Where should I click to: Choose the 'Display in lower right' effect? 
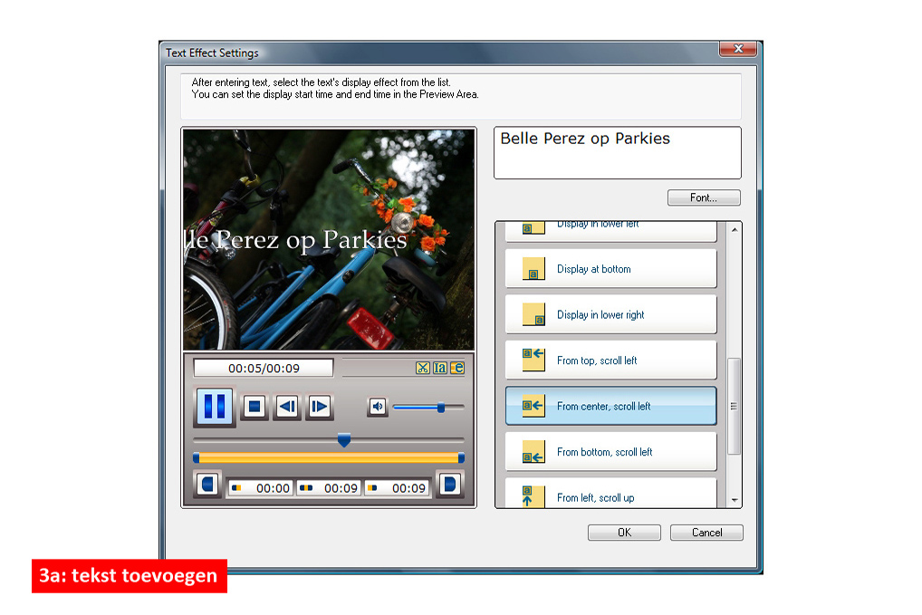(x=611, y=314)
